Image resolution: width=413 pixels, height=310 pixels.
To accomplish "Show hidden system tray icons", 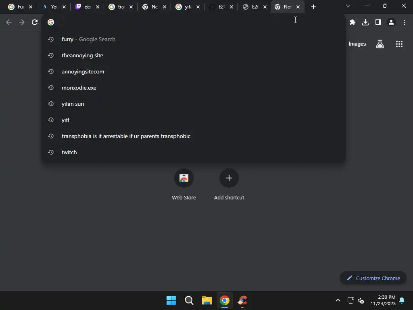I will 338,300.
